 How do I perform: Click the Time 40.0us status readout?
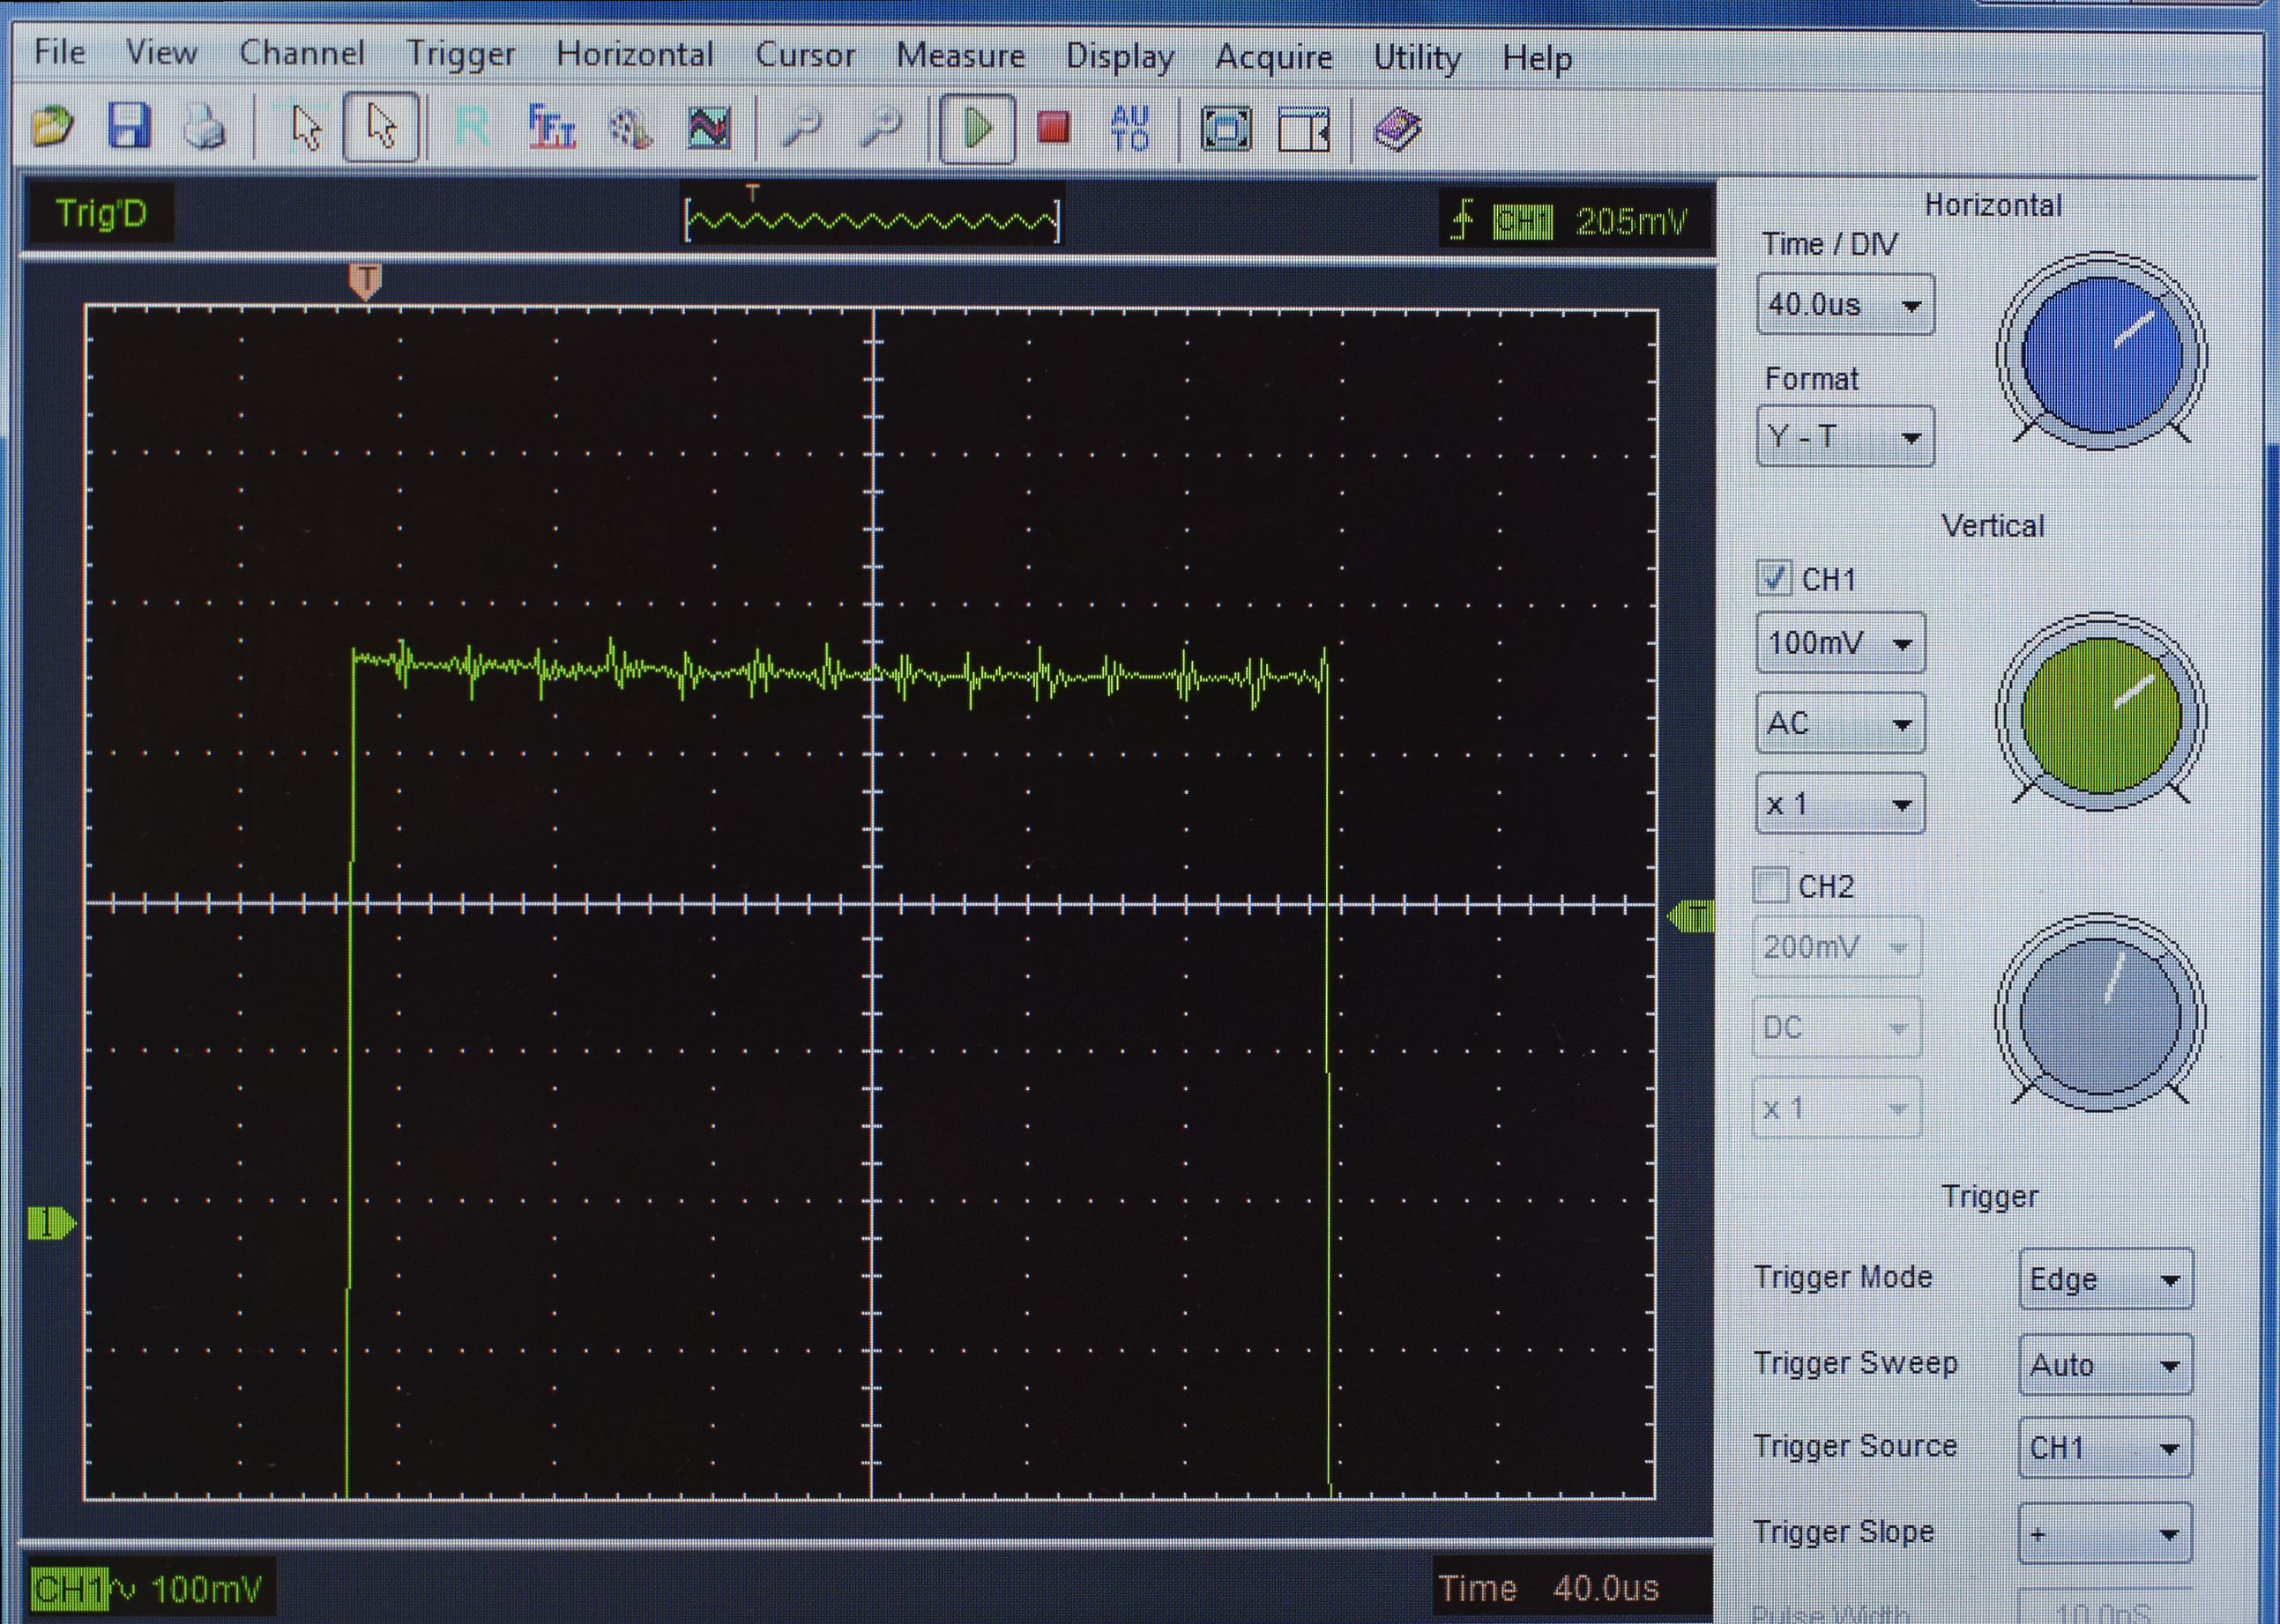click(1549, 1588)
